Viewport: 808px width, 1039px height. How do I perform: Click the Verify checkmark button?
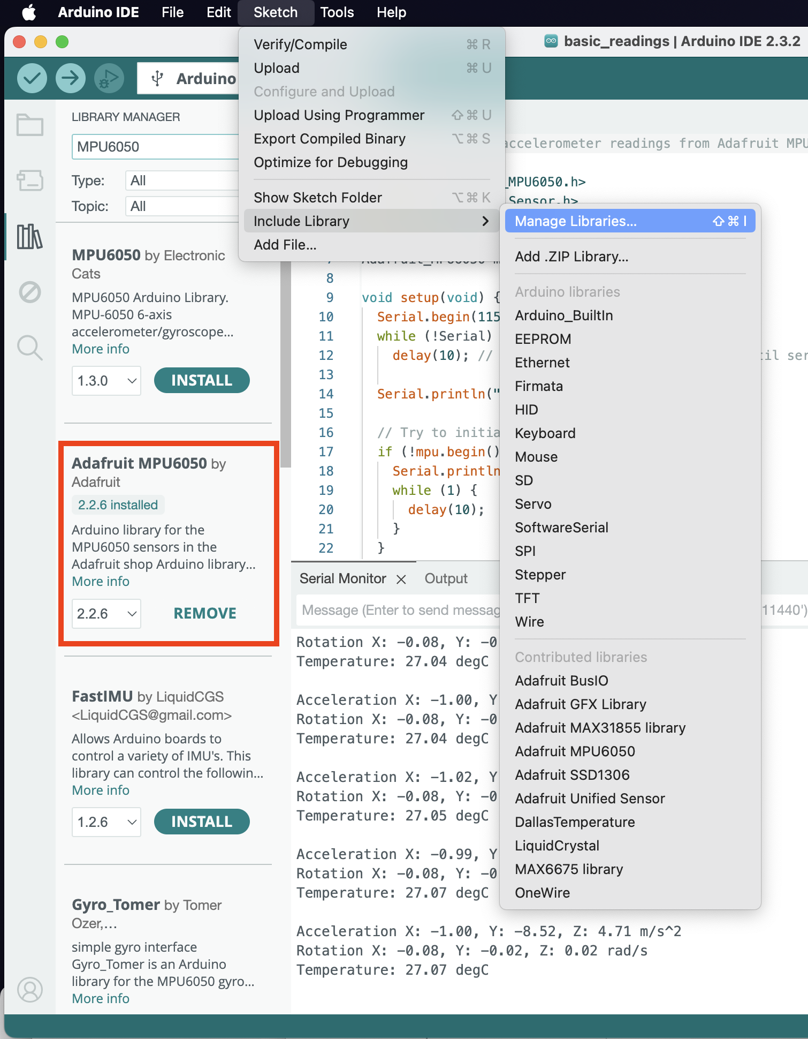tap(32, 78)
